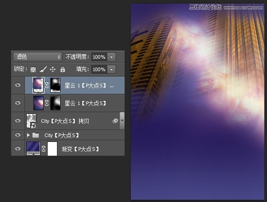Select group name City【P大点S】
Viewport: 267px width, 202px height.
(62, 135)
